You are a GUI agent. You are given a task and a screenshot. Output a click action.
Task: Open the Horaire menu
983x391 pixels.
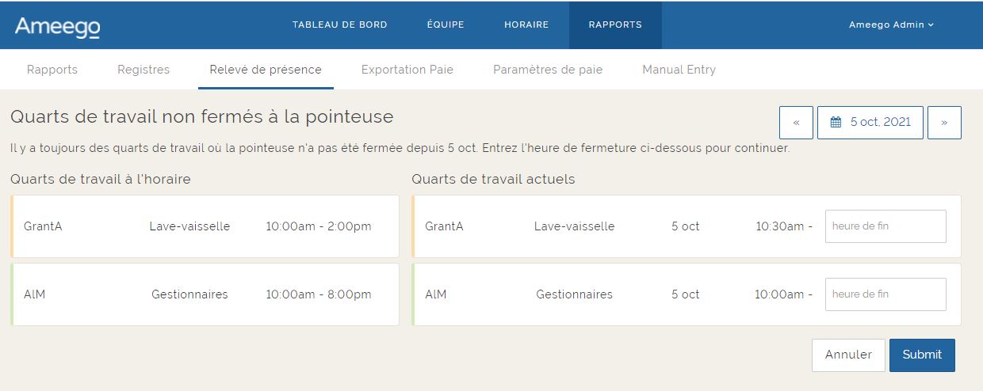[x=526, y=25]
